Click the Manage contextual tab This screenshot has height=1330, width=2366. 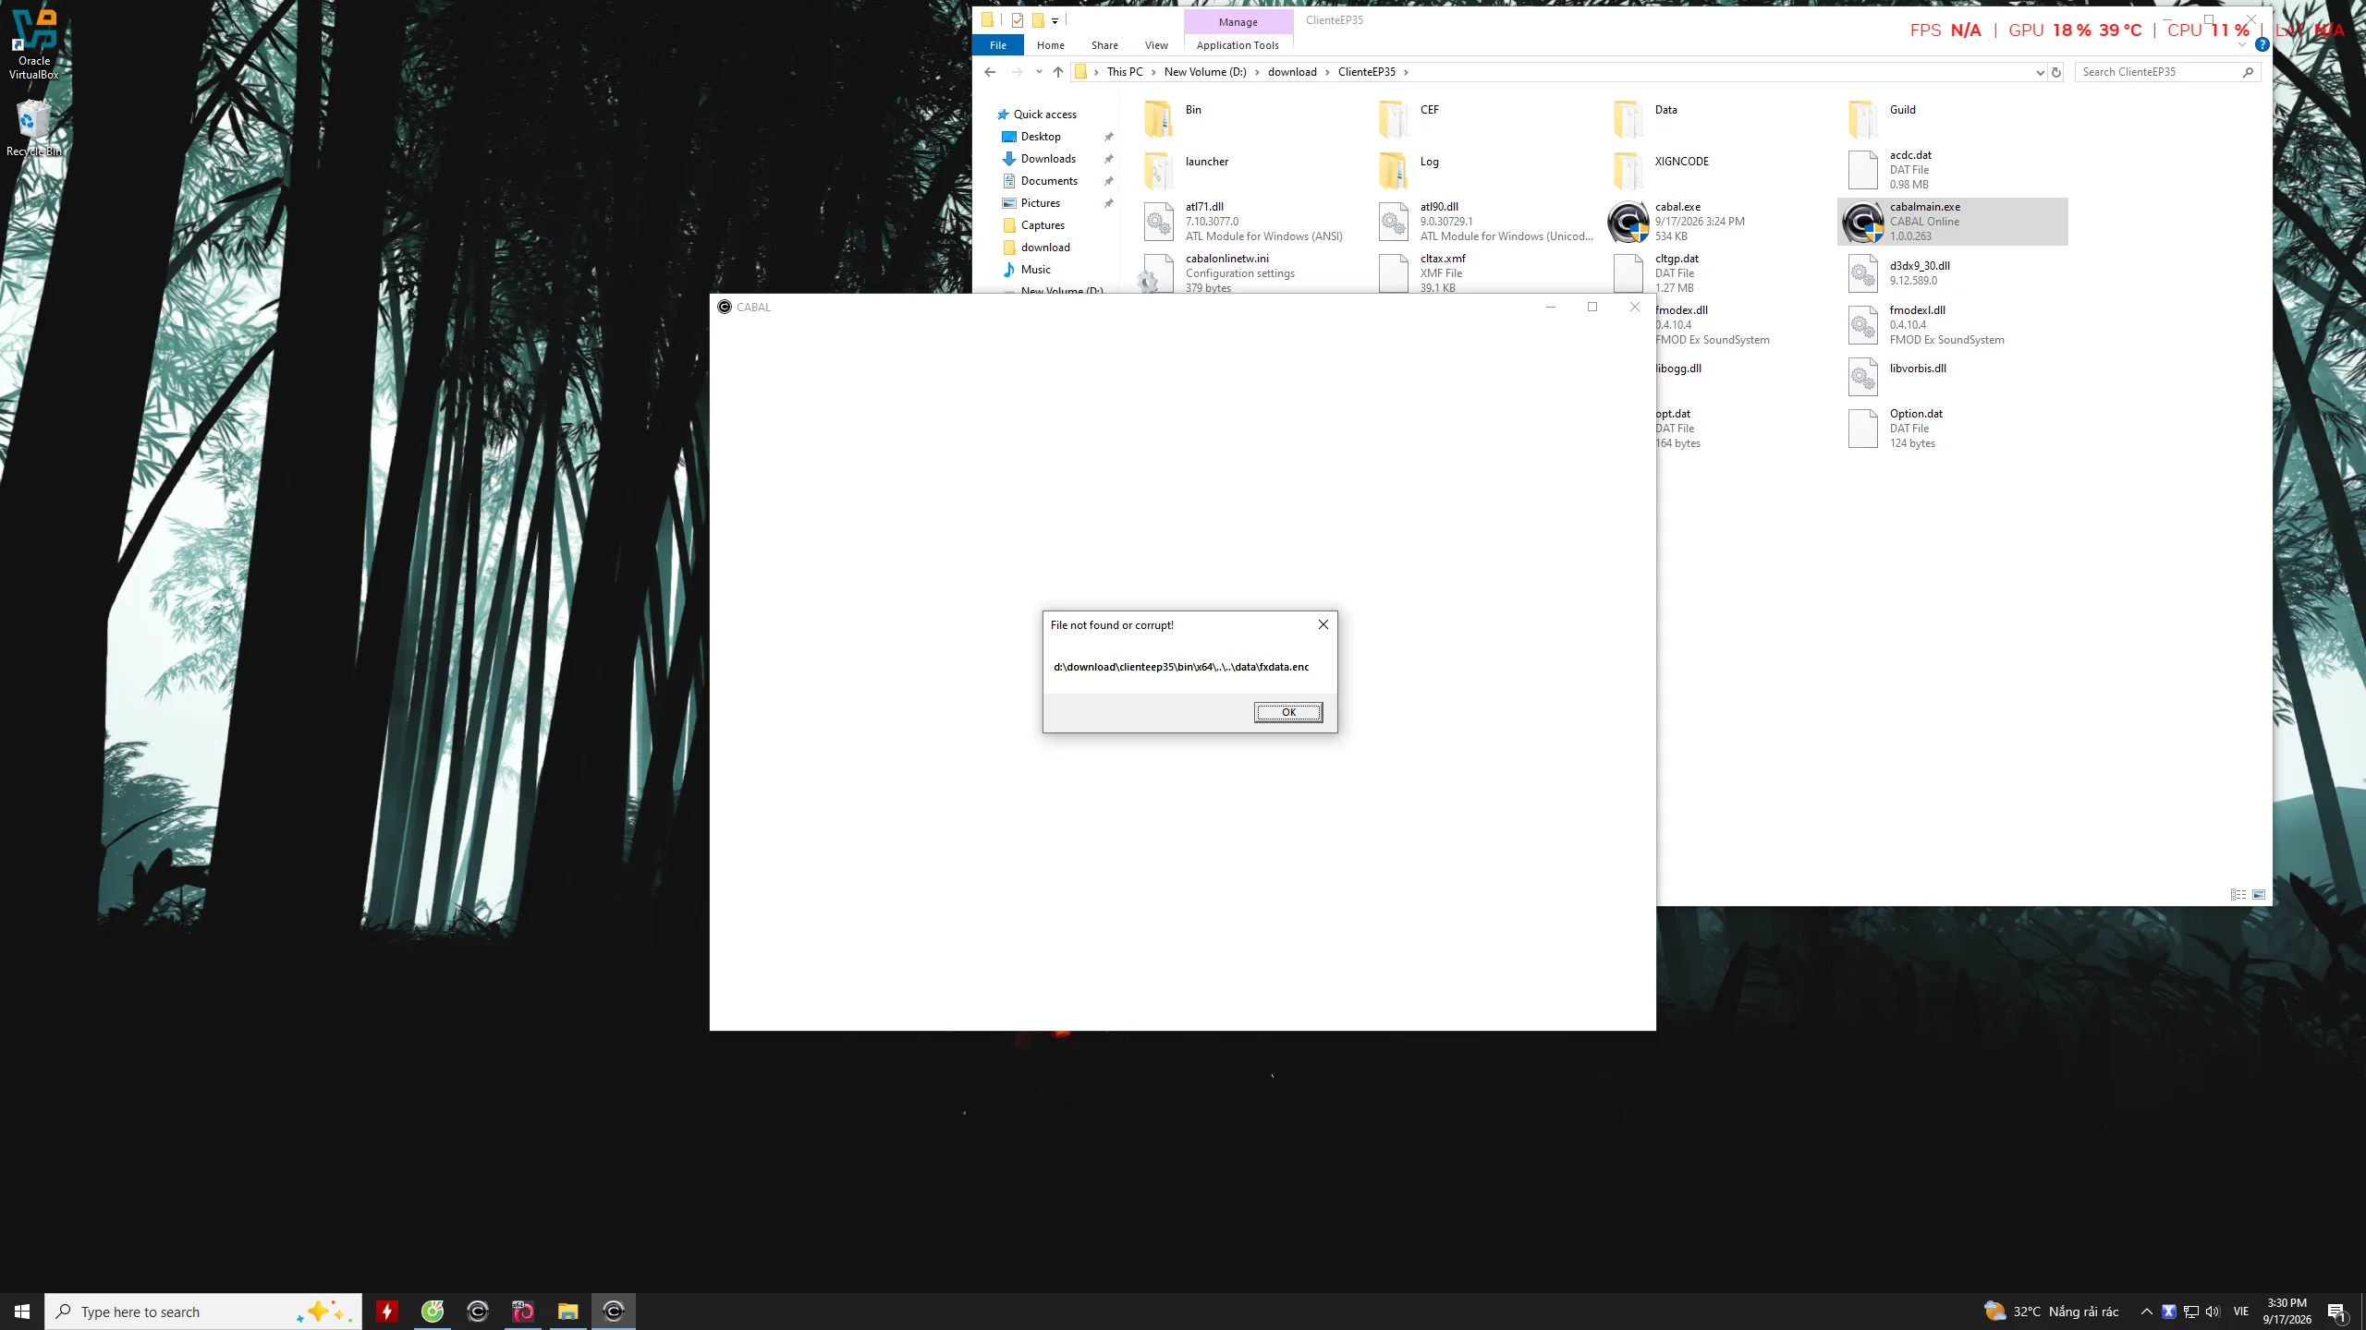1238,22
